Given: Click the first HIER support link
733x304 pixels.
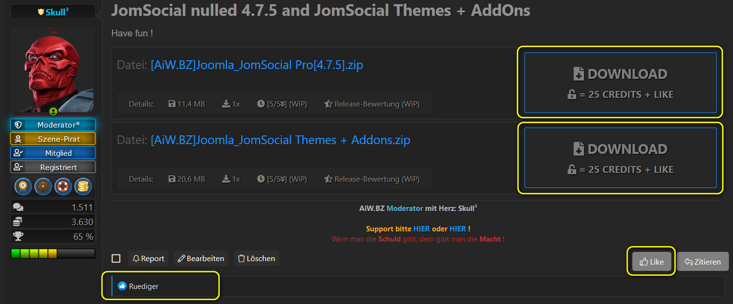Looking at the screenshot, I should [x=421, y=229].
